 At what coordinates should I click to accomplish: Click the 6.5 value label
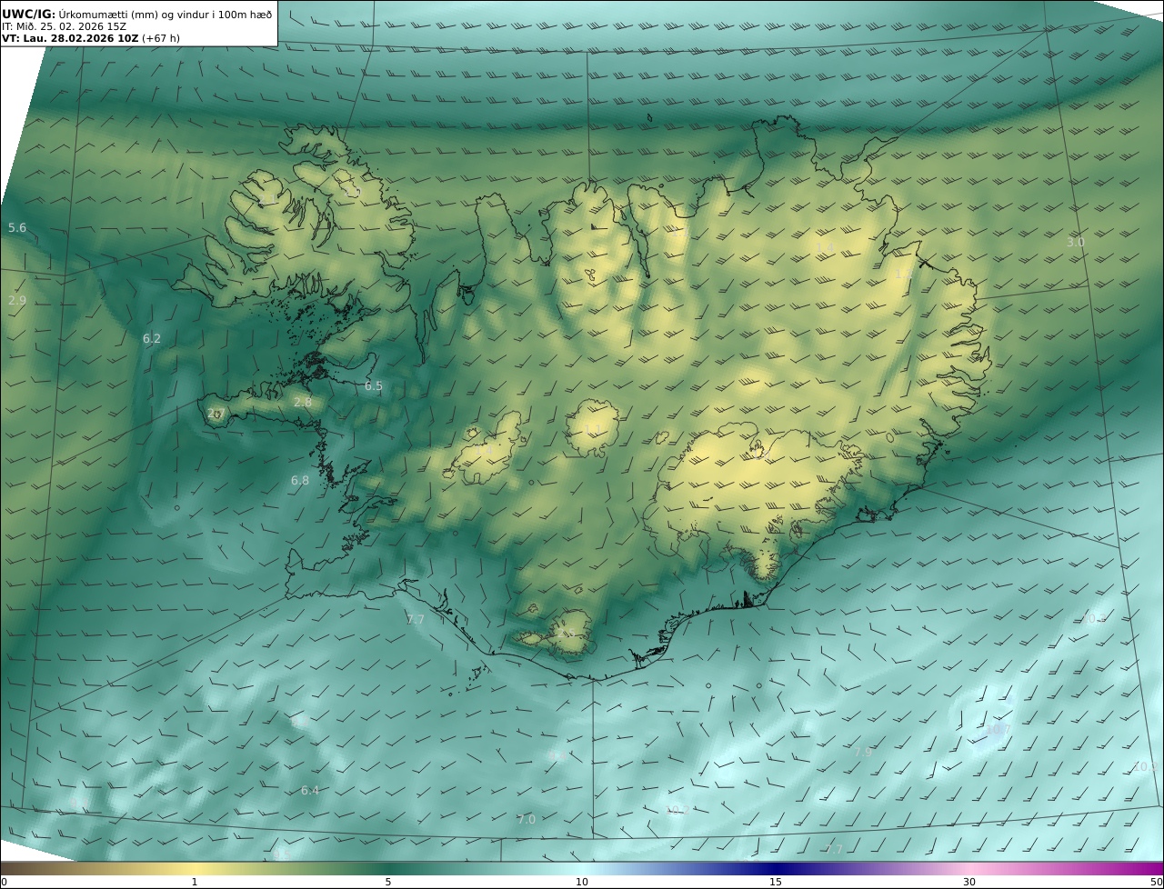point(374,386)
